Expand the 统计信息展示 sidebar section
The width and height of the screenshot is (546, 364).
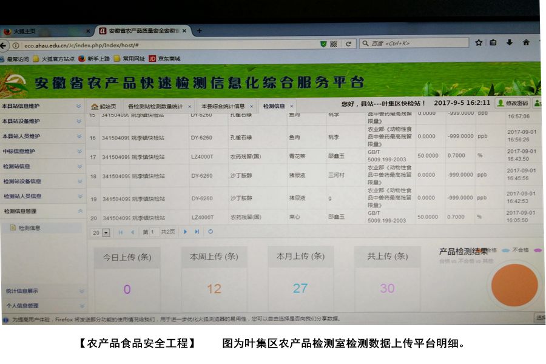81,291
